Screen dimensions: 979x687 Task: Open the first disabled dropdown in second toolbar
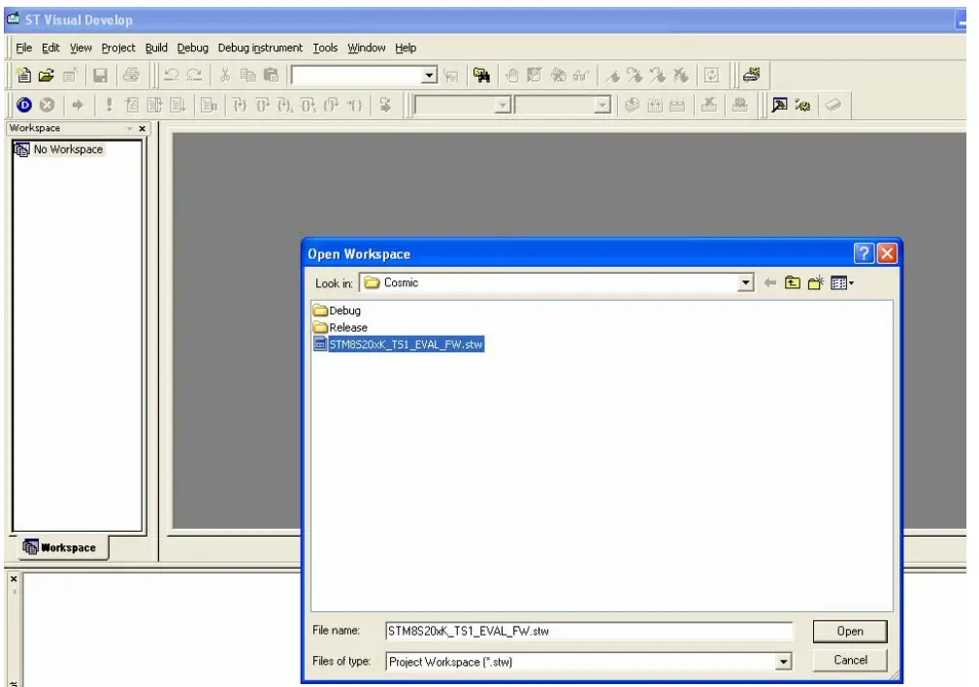point(503,105)
